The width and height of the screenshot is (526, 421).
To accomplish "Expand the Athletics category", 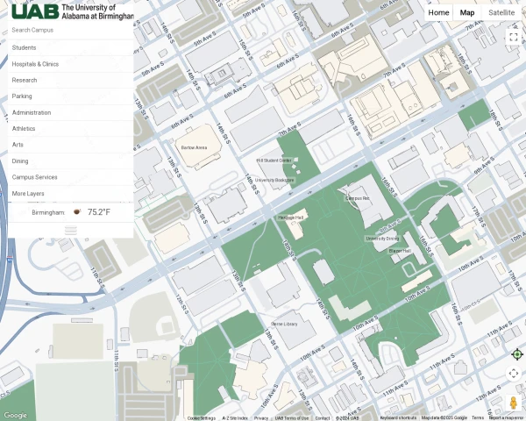I will (x=70, y=129).
